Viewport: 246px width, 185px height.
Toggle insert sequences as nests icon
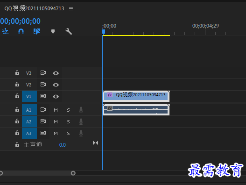click(5, 31)
